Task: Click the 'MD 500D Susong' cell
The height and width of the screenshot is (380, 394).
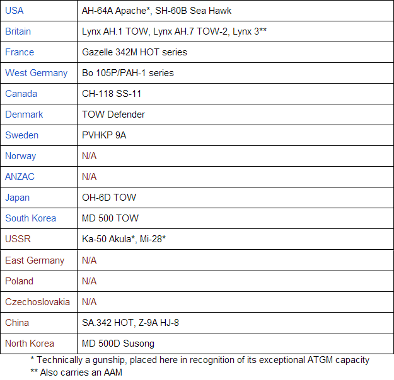Action: (235, 344)
